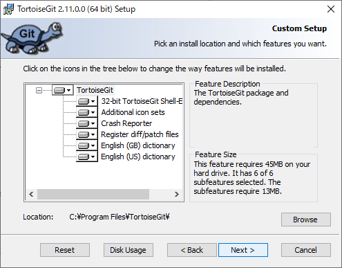Select Additional icon sets in the feature tree

pos(133,112)
